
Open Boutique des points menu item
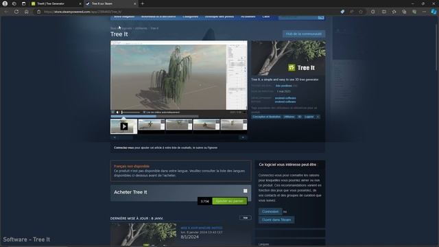tap(219, 16)
